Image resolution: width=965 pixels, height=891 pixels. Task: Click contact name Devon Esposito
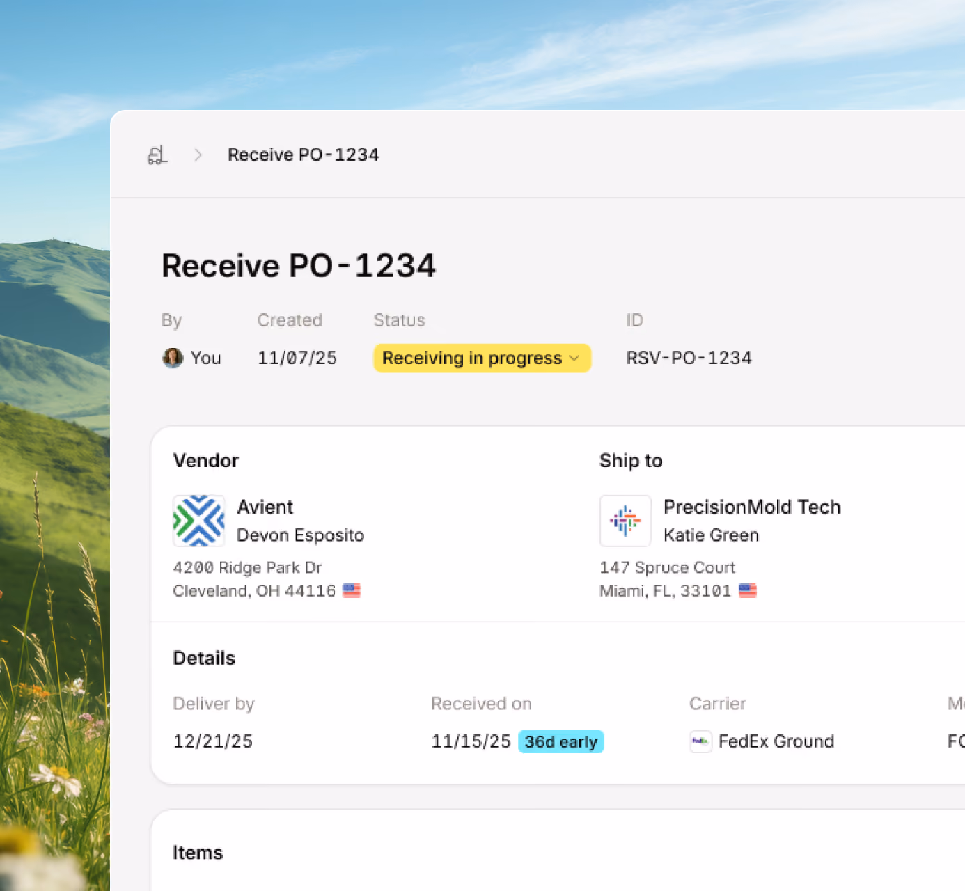coord(301,535)
